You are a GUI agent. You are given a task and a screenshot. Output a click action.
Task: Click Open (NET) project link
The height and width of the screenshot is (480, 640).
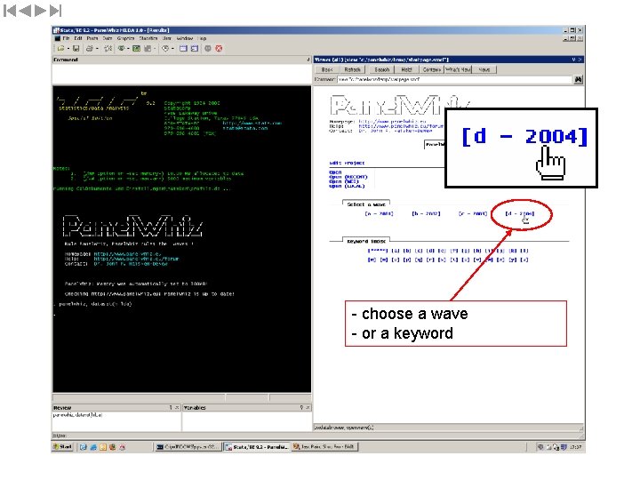coord(344,181)
